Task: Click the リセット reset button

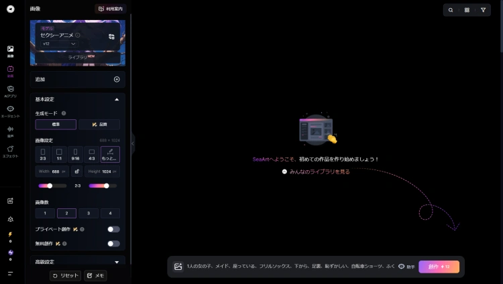Action: (66, 275)
